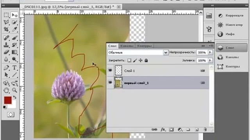Reset to default foreground and background colors
250x140 pixels.
pos(5,107)
